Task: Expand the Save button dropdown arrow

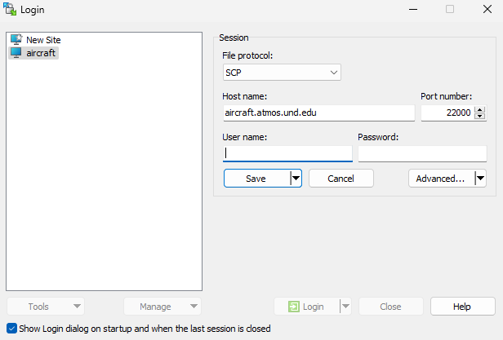Action: coord(296,179)
